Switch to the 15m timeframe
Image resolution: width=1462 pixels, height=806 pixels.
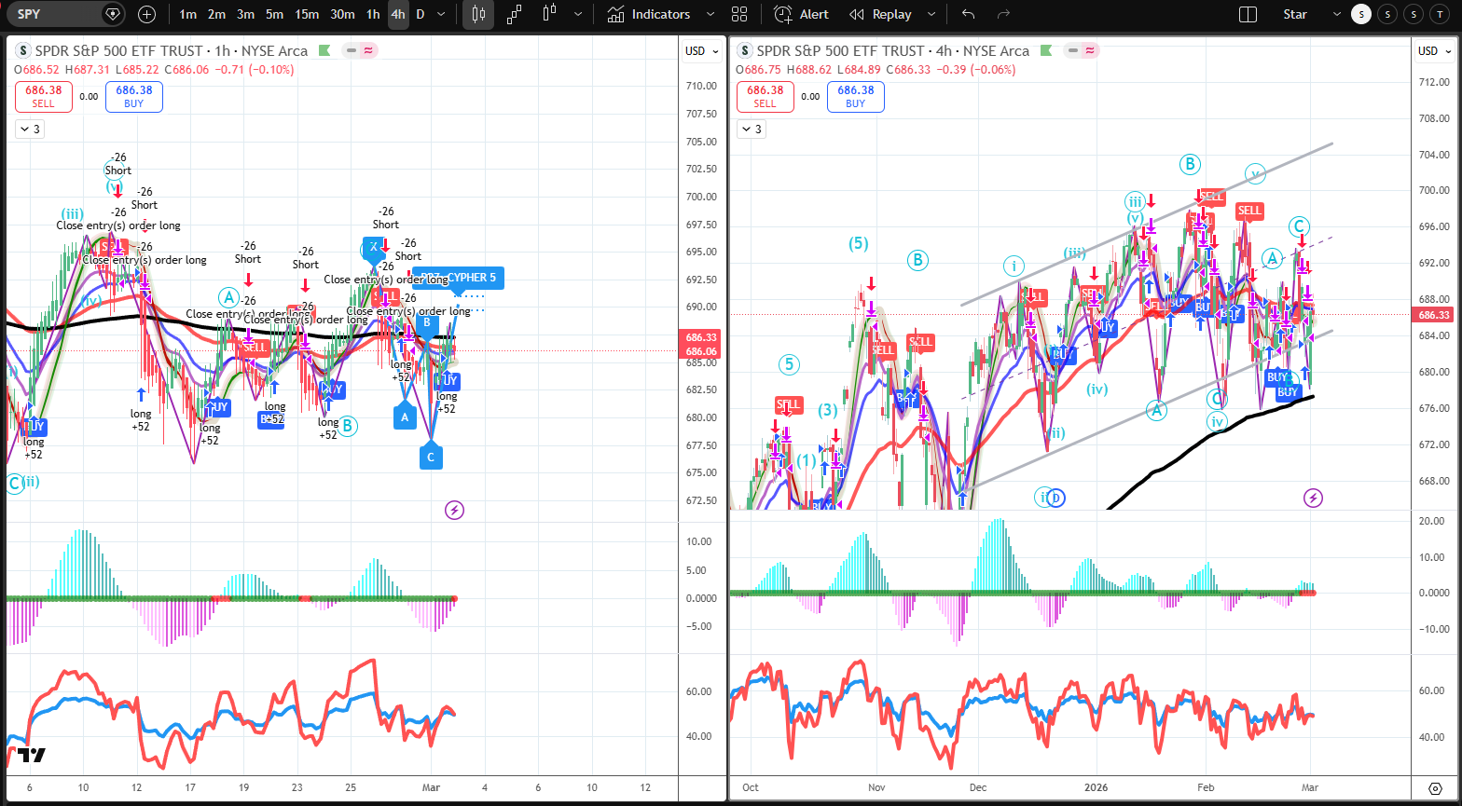pos(306,14)
